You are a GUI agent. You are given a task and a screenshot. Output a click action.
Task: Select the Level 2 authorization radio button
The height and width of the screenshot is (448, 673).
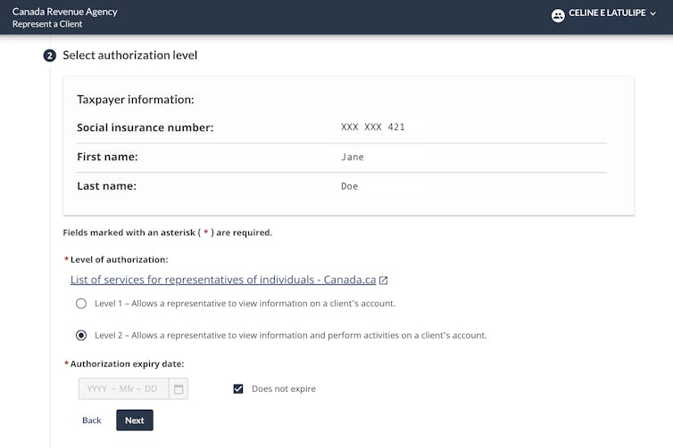click(x=81, y=336)
